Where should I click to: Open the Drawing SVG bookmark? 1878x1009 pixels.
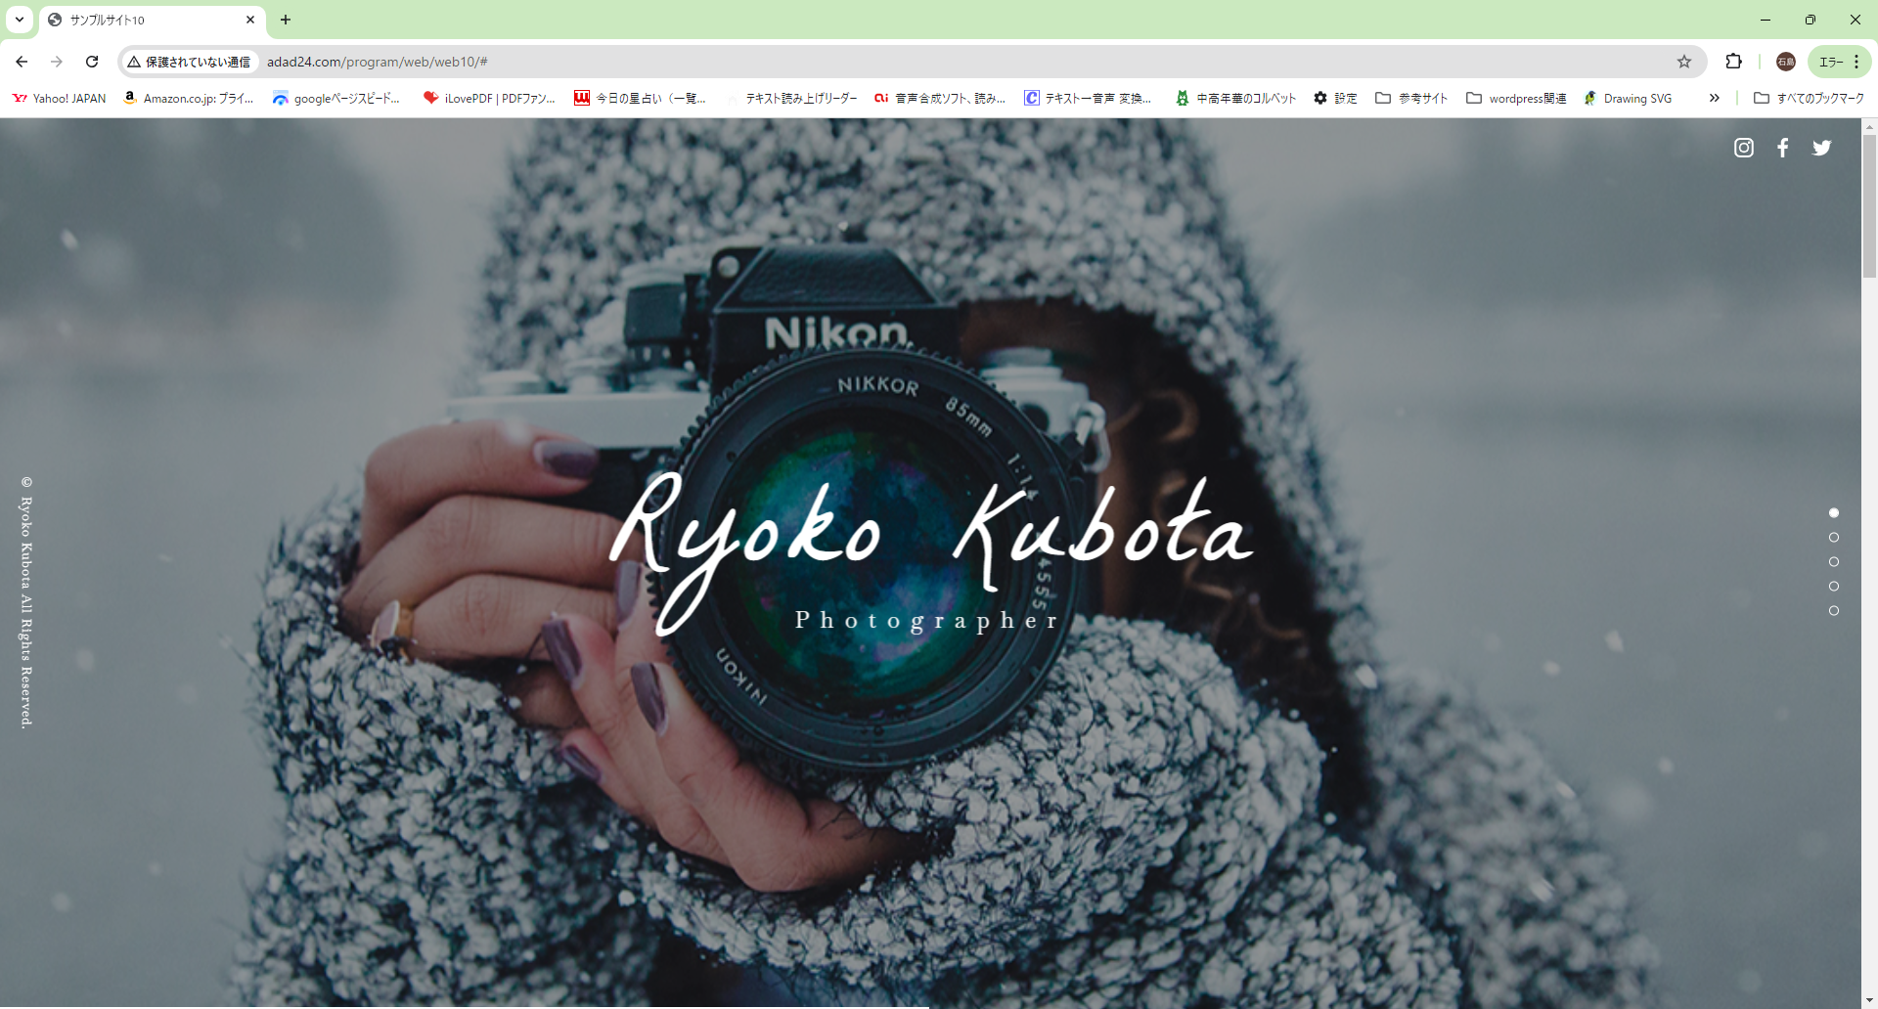point(1629,98)
